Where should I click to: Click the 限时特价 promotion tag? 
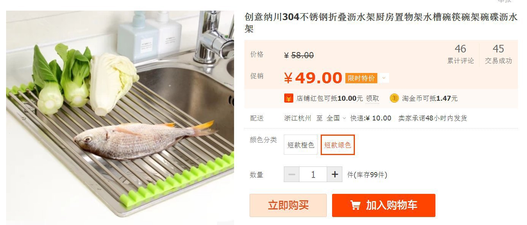(361, 78)
